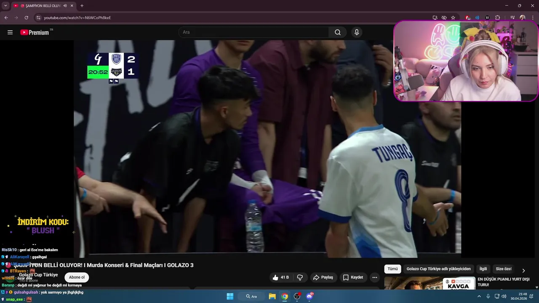Click the video player to pause playback
The width and height of the screenshot is (539, 303).
(267, 149)
